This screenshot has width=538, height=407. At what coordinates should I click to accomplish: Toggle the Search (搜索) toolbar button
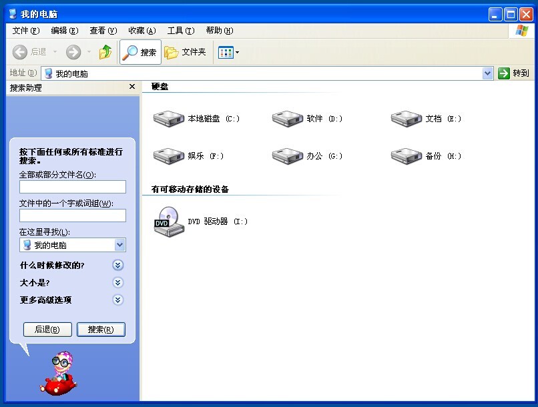point(140,52)
